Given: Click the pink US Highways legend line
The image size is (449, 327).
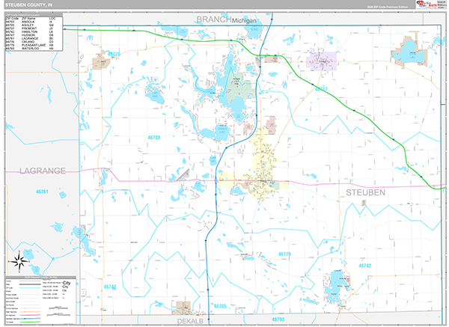Looking at the screenshot, I should coord(30,315).
